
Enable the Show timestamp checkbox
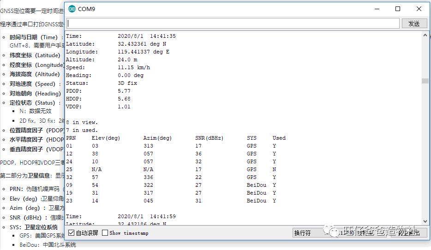105,233
